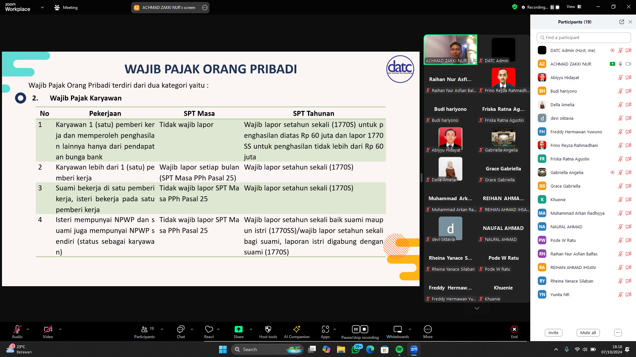Screen dimensions: 636x357
Task: Pop out the Participants panel
Action: (x=621, y=22)
